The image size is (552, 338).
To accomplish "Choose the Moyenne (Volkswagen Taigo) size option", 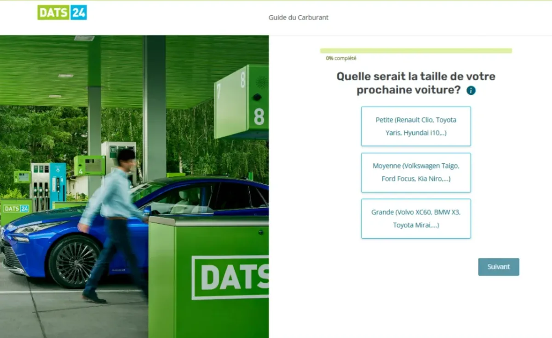I will tap(416, 172).
